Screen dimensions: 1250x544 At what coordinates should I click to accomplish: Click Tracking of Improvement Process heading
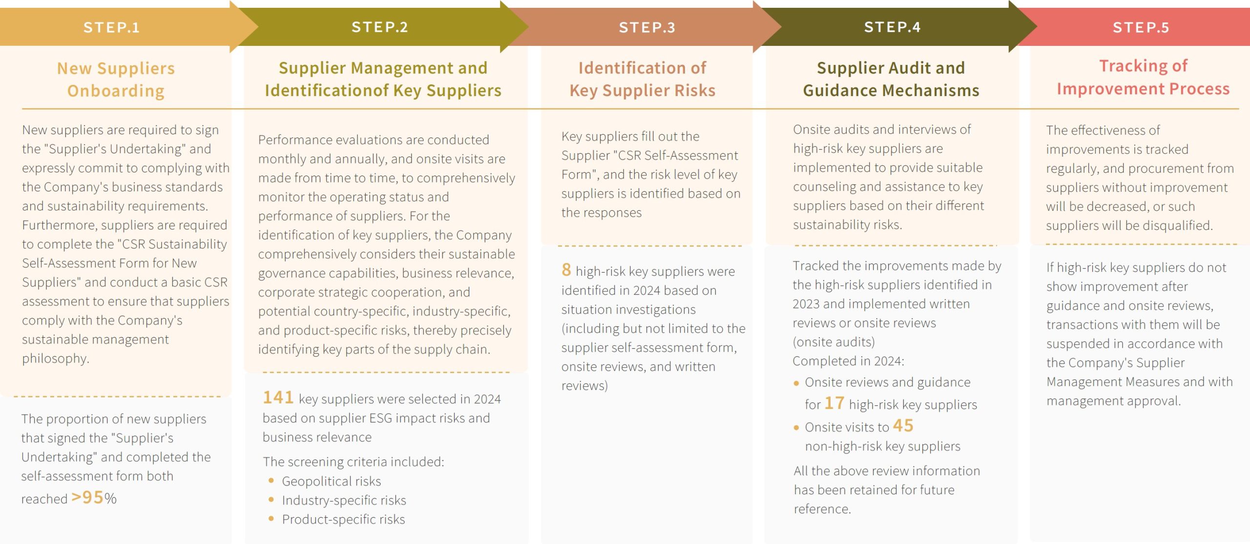coord(1143,77)
